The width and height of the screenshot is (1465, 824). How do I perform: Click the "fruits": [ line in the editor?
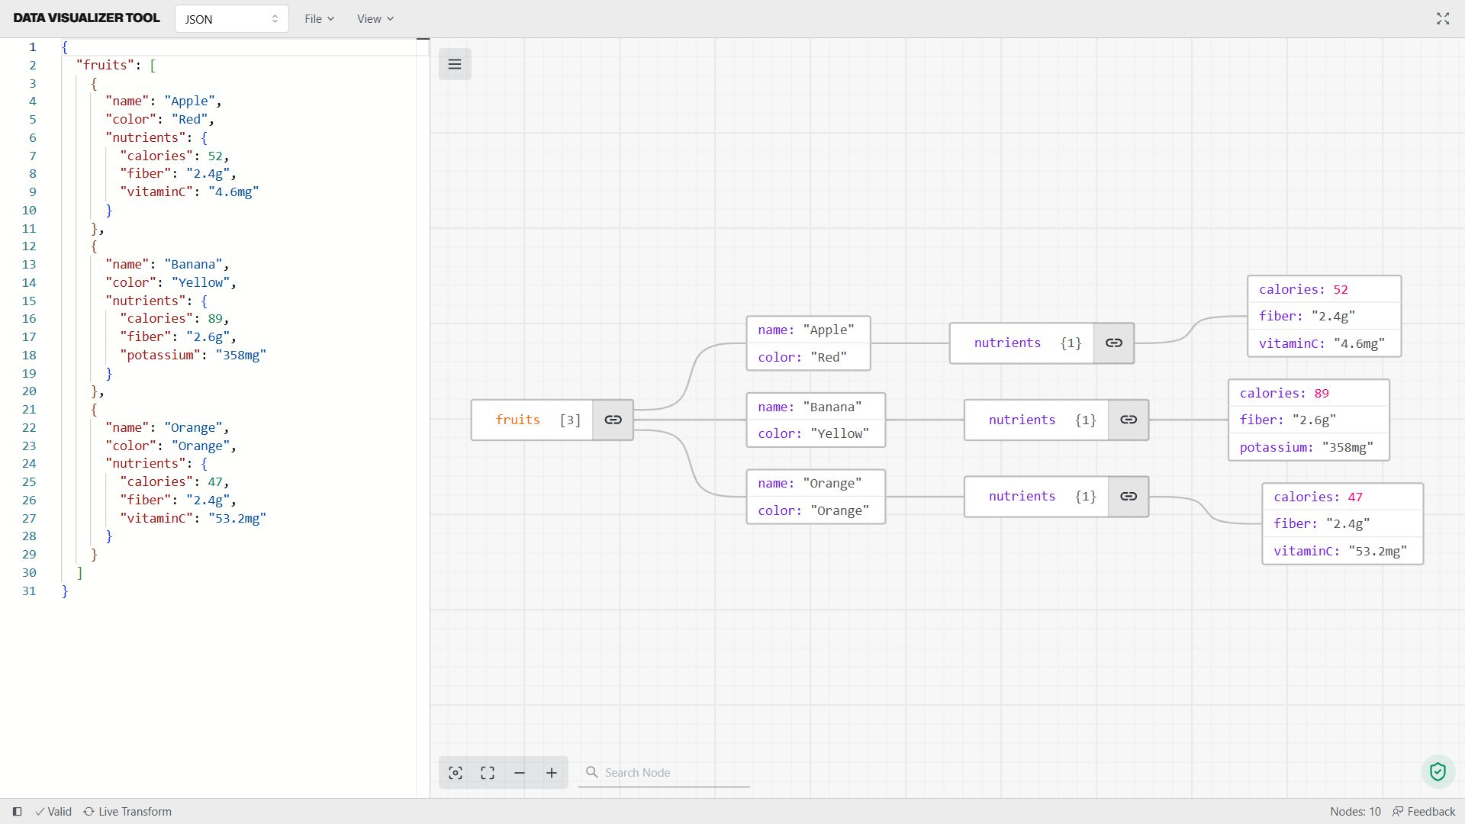[x=116, y=65]
